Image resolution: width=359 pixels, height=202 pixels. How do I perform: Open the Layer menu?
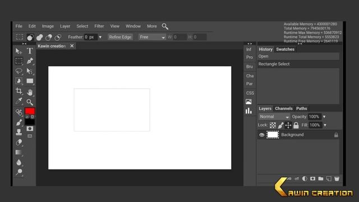[65, 26]
